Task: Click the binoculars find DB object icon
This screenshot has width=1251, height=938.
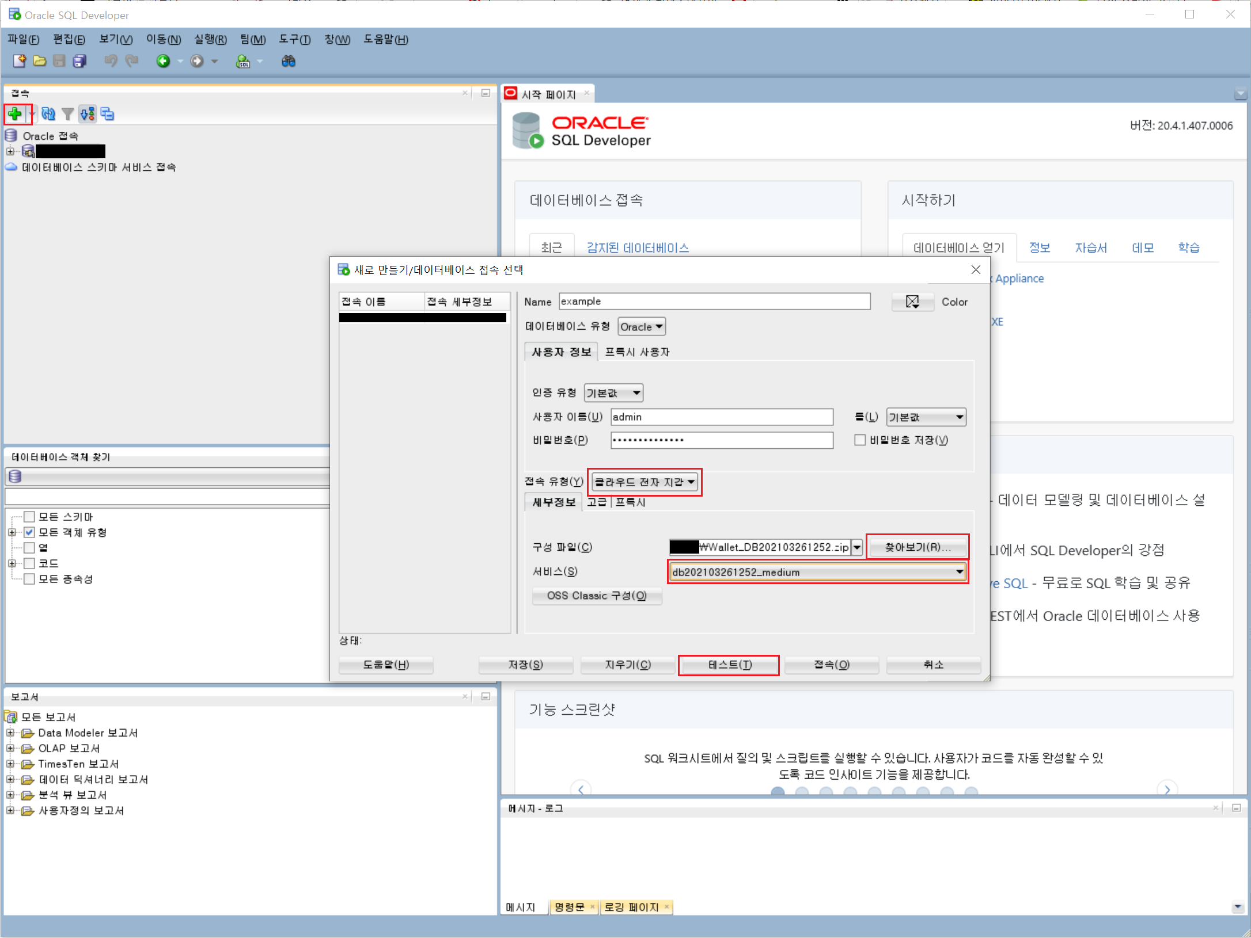Action: (x=288, y=61)
